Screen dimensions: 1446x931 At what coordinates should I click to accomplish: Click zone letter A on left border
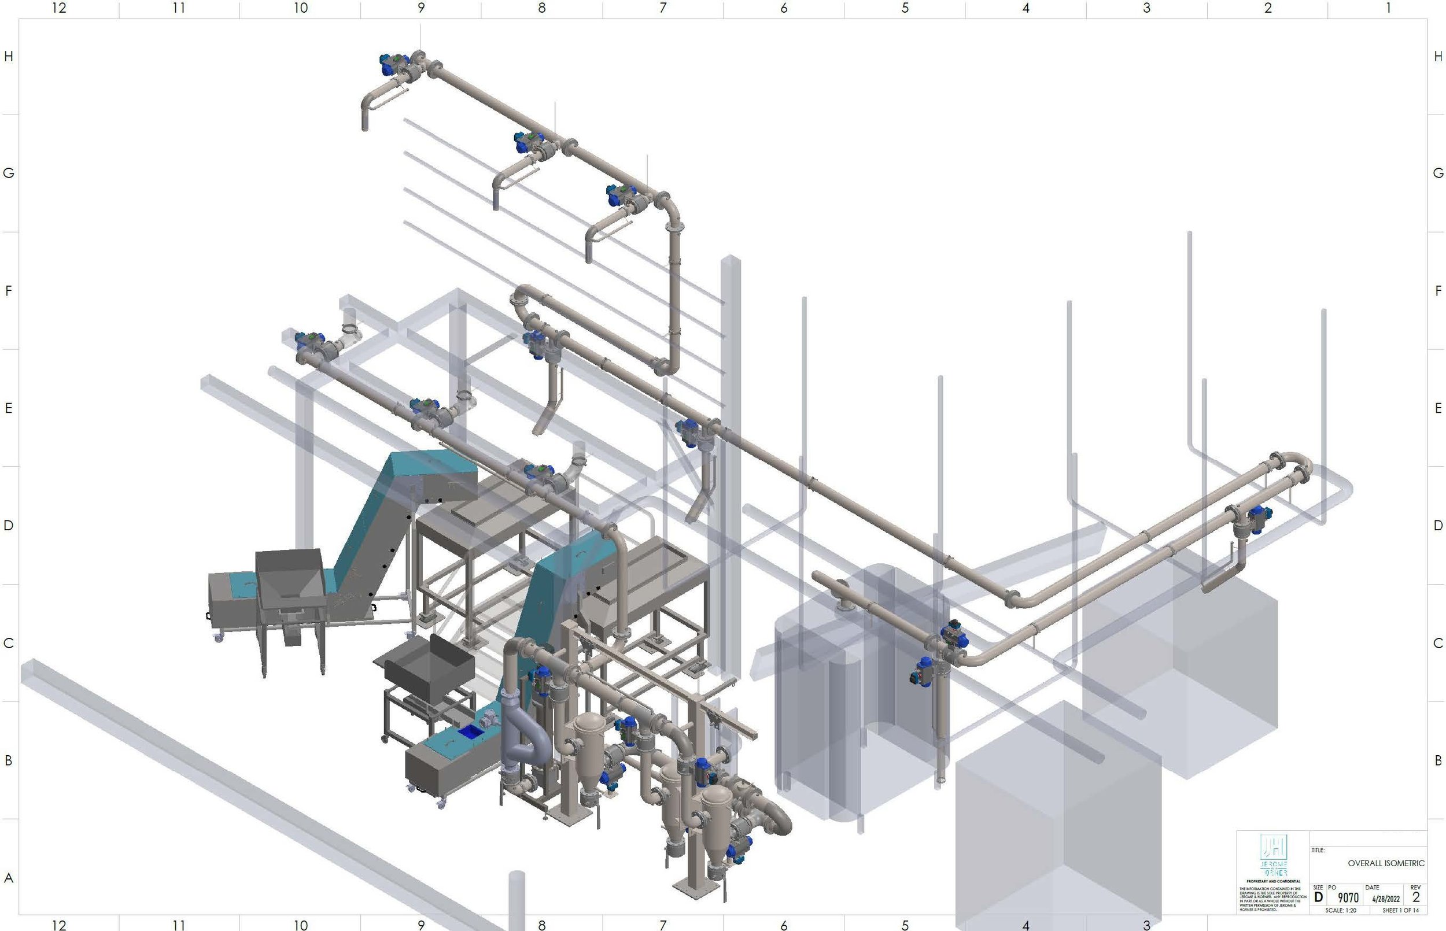pyautogui.click(x=9, y=877)
